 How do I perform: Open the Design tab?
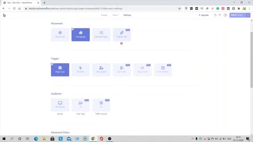tap(104, 15)
